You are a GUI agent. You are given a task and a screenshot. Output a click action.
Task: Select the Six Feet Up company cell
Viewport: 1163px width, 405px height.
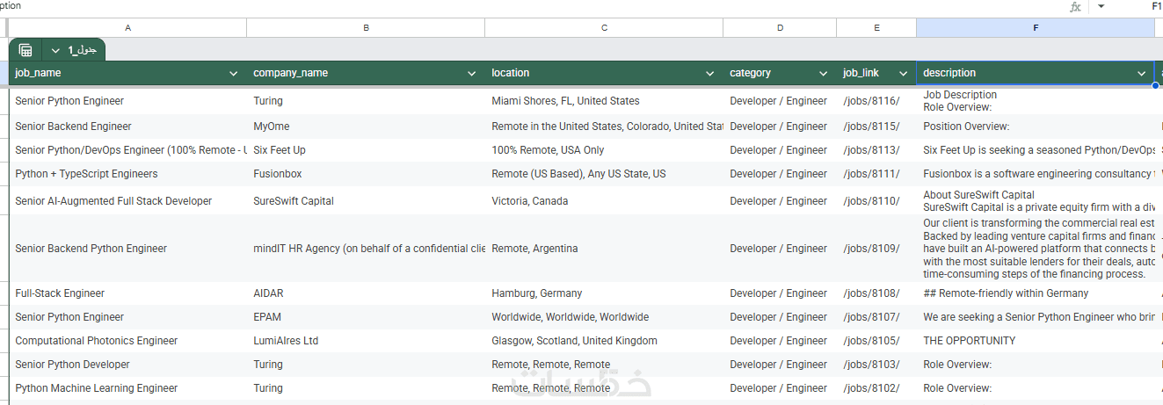366,150
